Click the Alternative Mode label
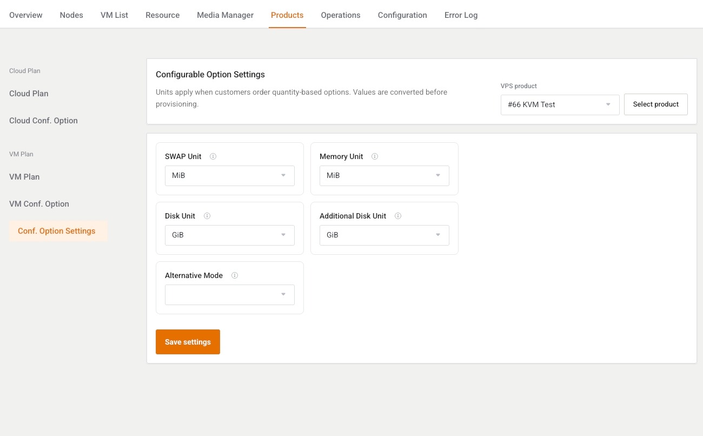The image size is (703, 436). pos(194,275)
